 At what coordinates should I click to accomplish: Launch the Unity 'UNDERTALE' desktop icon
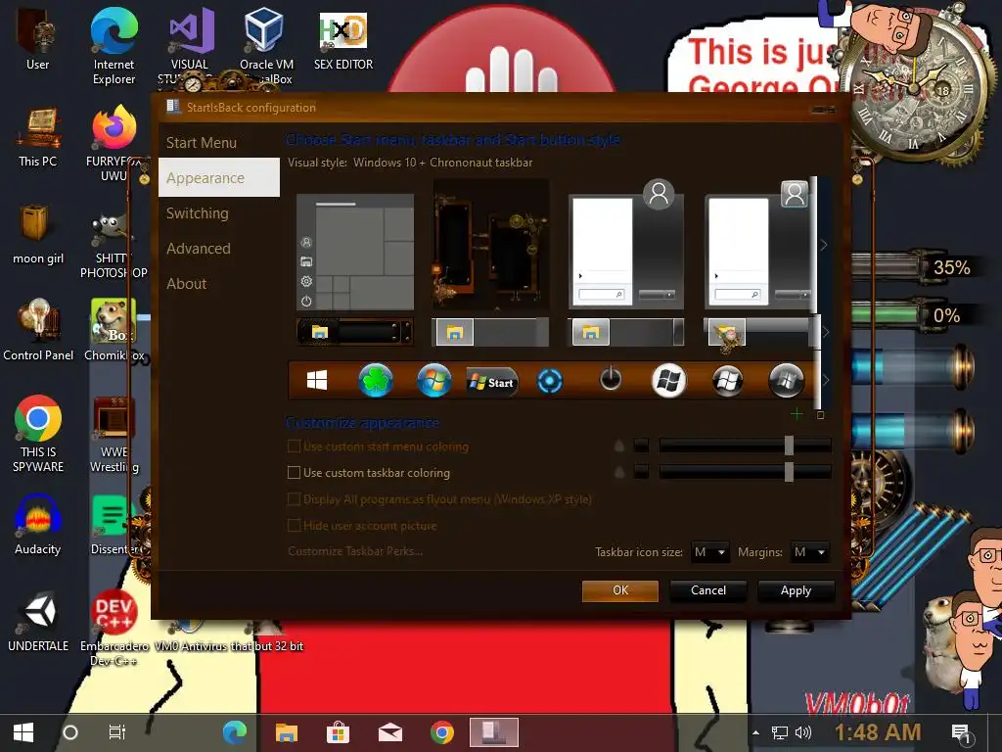(38, 622)
